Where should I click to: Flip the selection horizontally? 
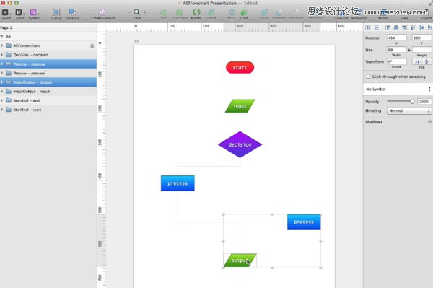point(417,61)
